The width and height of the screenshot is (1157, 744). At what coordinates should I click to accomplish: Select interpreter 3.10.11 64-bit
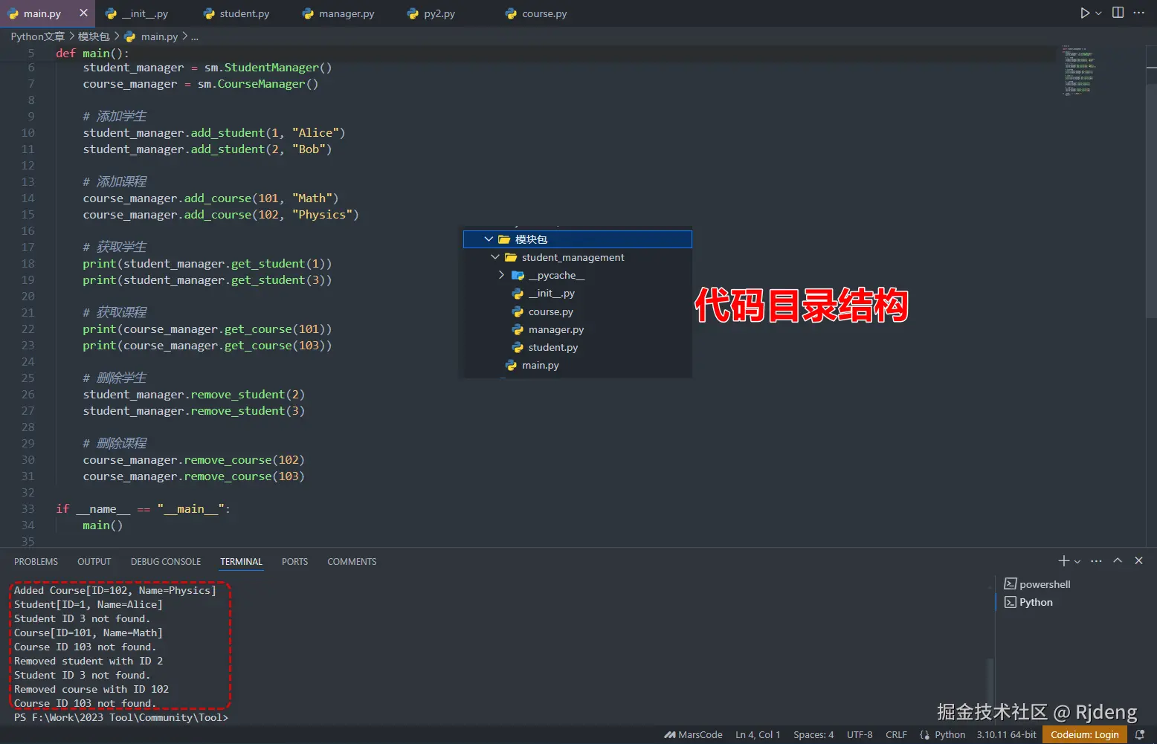[1006, 734]
